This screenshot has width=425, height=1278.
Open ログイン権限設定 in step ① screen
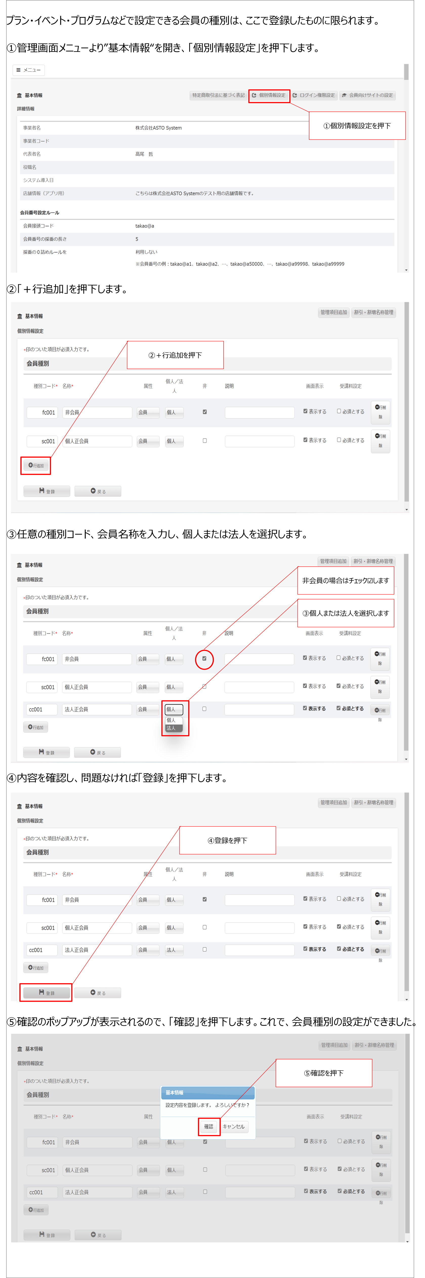(x=313, y=95)
